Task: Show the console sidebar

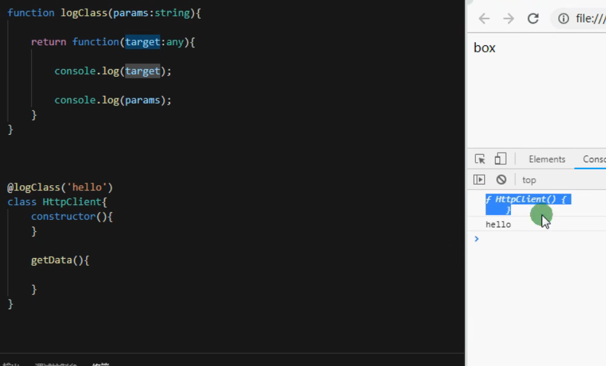Action: pos(479,179)
